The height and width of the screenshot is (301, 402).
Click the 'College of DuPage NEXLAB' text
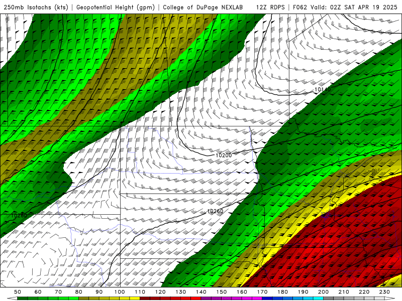[x=203, y=7]
